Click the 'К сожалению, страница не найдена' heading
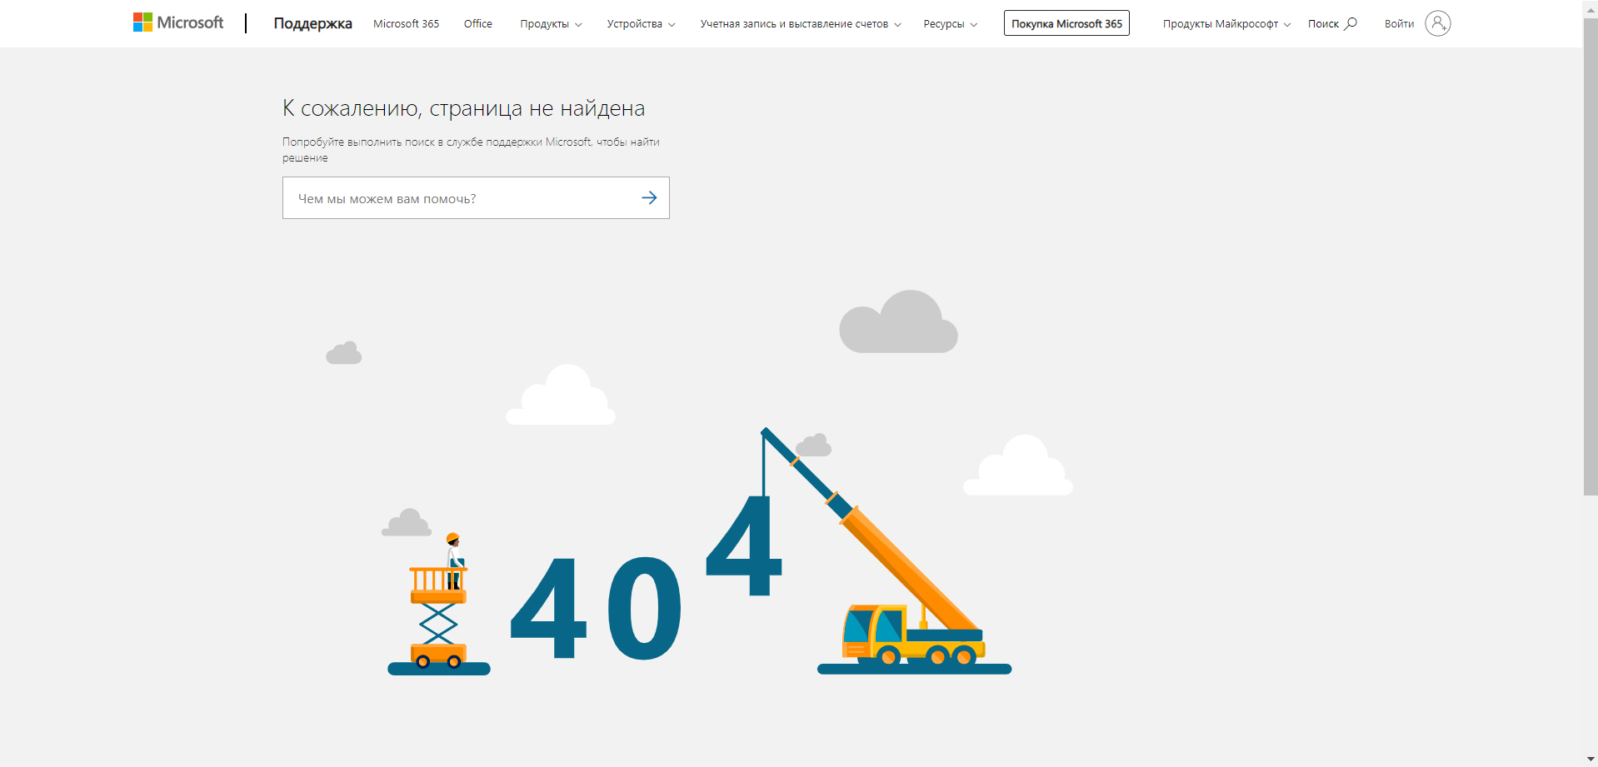The width and height of the screenshot is (1598, 767). (x=463, y=108)
